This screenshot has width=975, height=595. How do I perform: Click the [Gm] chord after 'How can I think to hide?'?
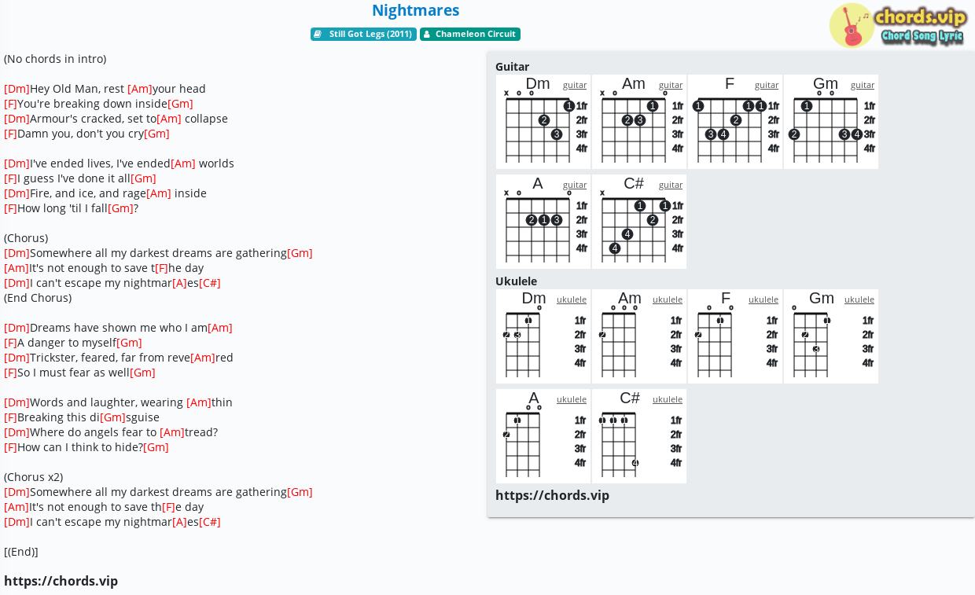point(156,447)
